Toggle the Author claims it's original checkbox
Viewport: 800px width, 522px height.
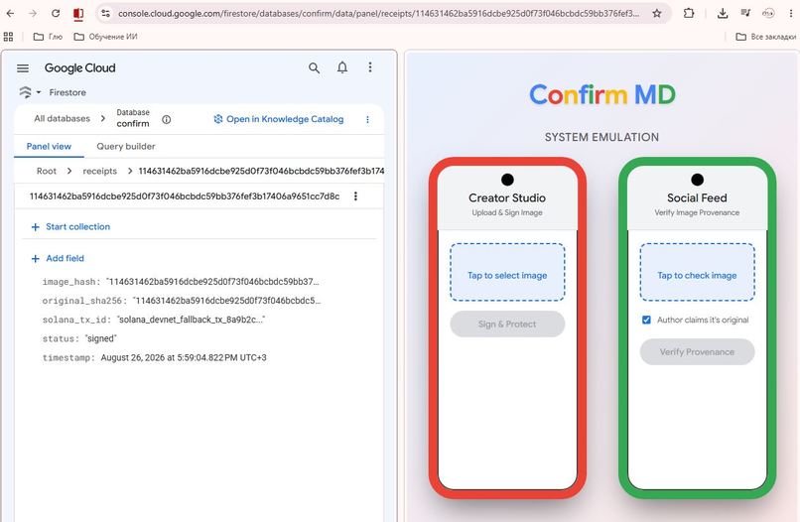pyautogui.click(x=646, y=320)
